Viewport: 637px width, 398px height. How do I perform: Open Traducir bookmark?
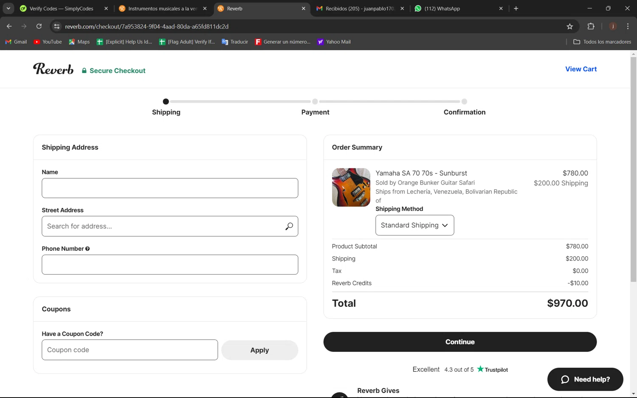click(x=235, y=42)
